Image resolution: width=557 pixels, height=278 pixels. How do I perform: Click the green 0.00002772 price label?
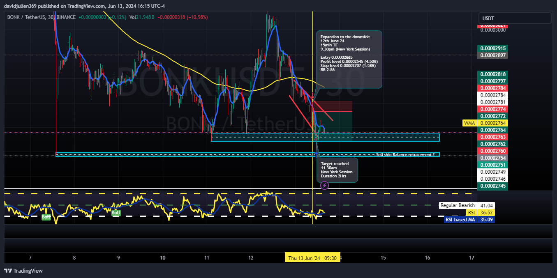click(493, 116)
